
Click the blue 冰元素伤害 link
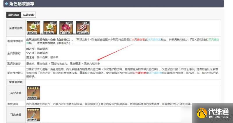155,39
